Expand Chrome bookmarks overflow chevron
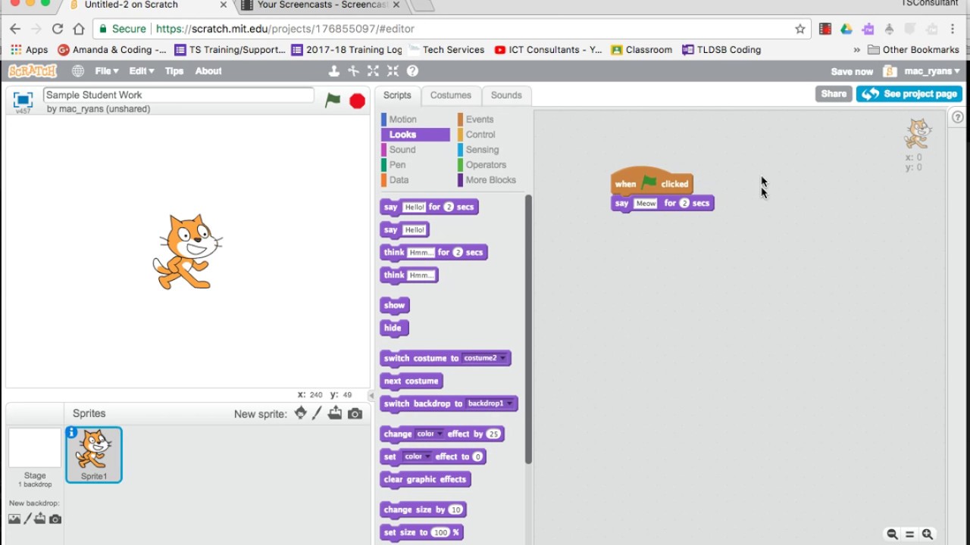The image size is (970, 545). [x=856, y=50]
